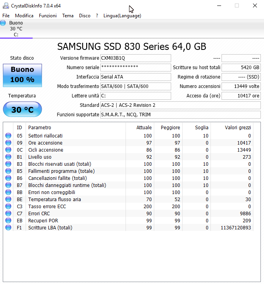Click the Parametro column header
The width and height of the screenshot is (264, 284).
pyautogui.click(x=76, y=128)
